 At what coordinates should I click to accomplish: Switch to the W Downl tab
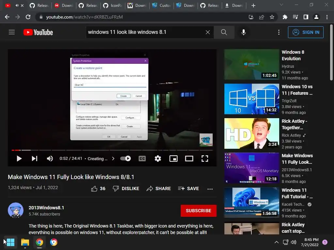pos(137,6)
